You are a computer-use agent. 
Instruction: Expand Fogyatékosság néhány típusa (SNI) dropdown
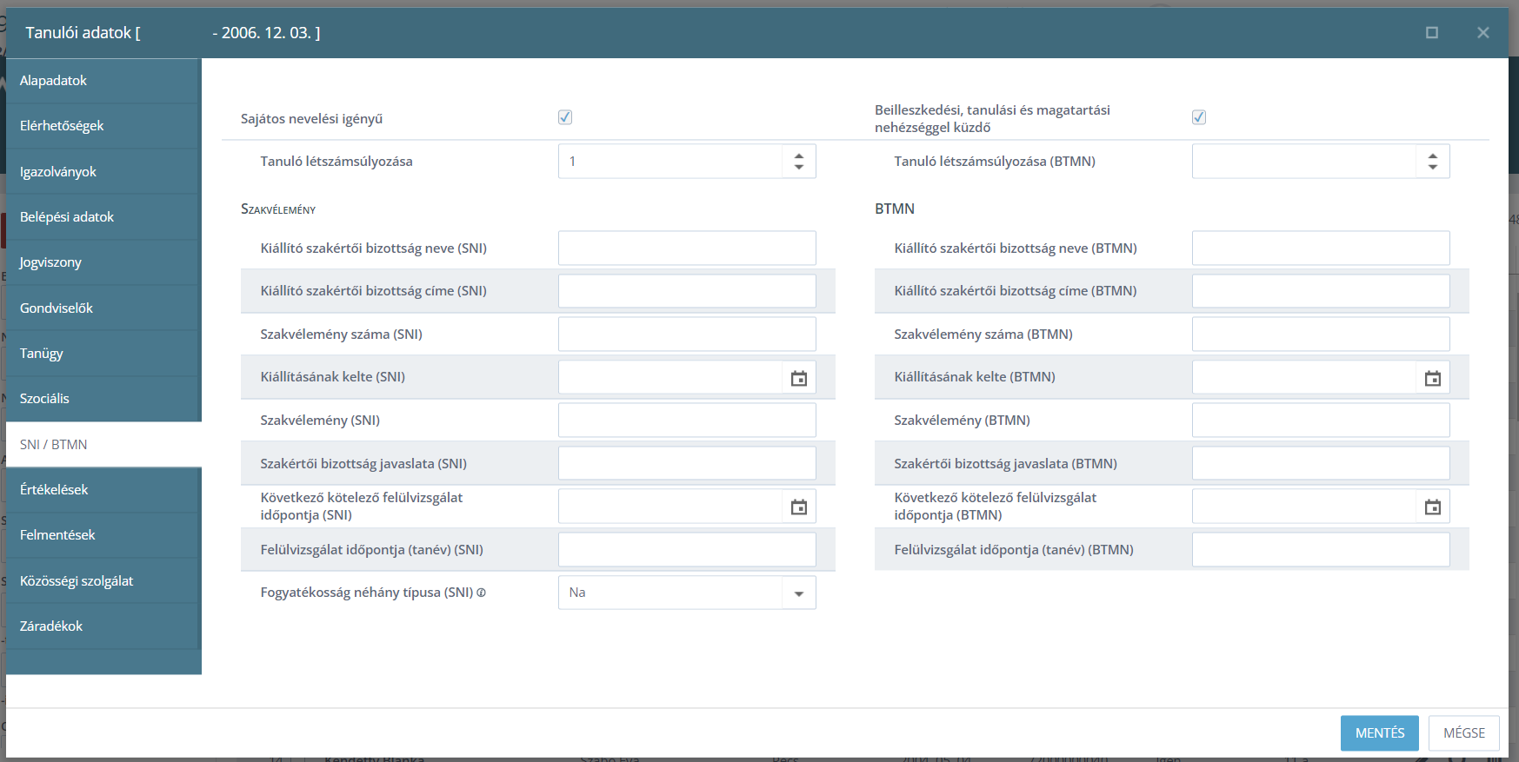pos(798,593)
